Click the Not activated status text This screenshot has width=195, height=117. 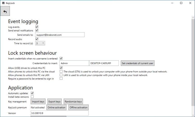(37, 108)
